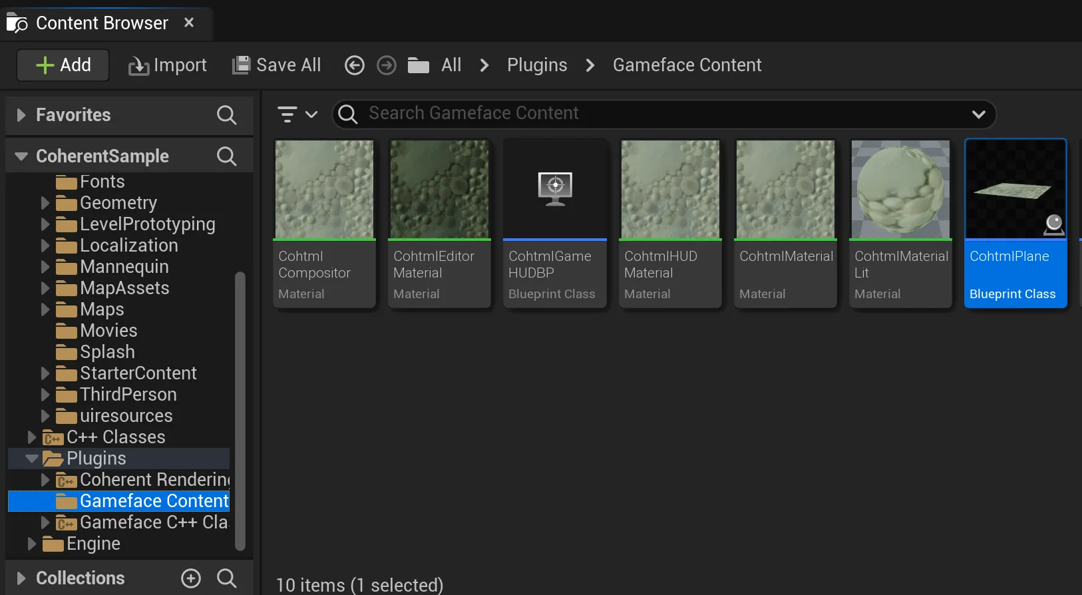Select the Engine folder in tree
The image size is (1082, 595).
(x=93, y=544)
